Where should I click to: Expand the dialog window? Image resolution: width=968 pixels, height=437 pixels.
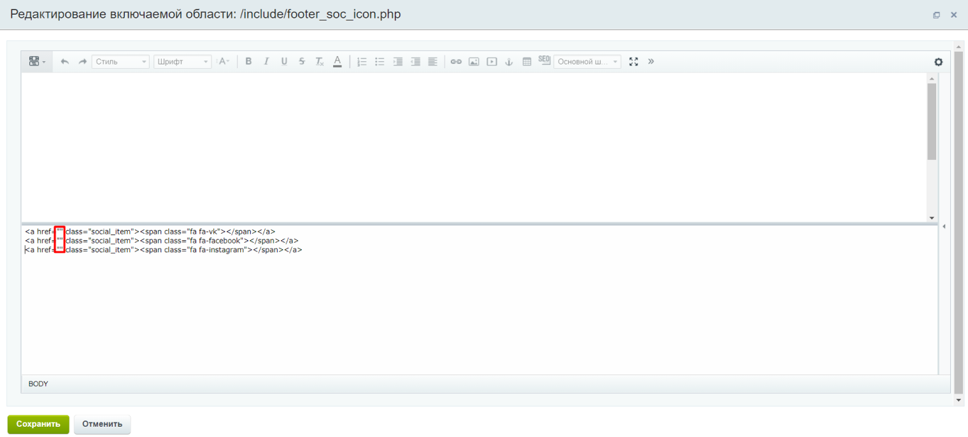[936, 15]
